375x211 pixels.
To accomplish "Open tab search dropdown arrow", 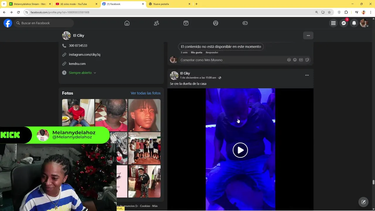I will pos(4,4).
